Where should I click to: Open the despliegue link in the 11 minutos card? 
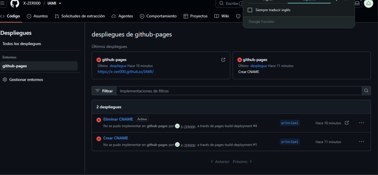[x=259, y=66]
